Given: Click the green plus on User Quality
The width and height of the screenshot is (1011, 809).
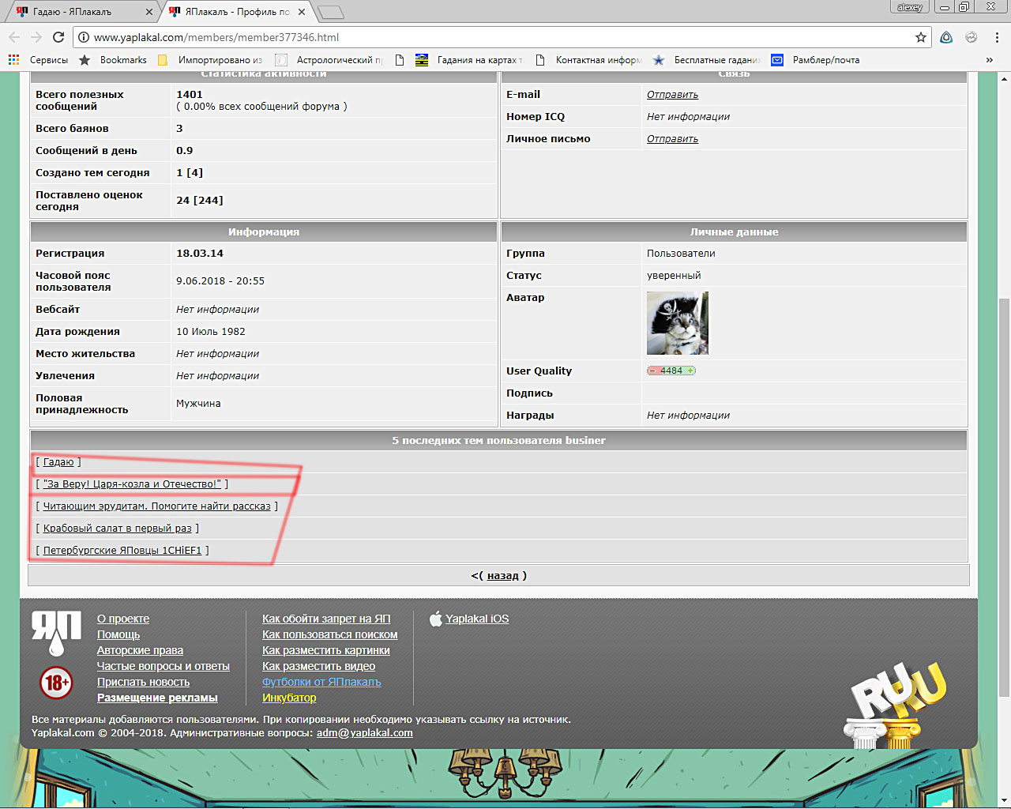Looking at the screenshot, I should coord(690,371).
